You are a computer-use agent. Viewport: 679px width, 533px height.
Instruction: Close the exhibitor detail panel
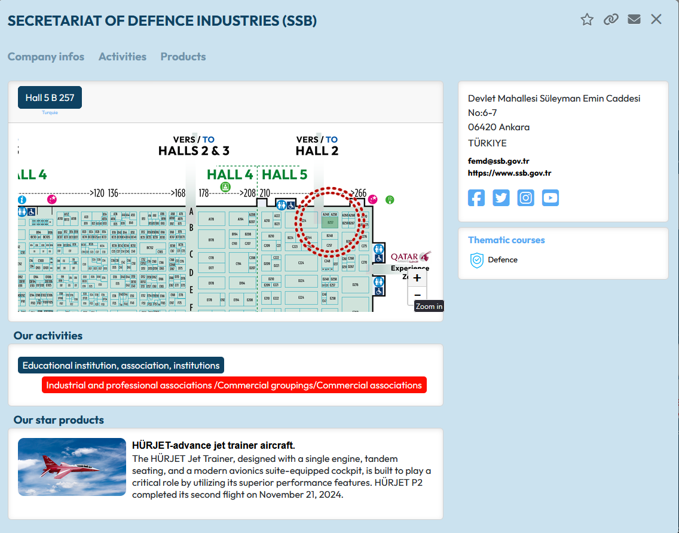(656, 19)
